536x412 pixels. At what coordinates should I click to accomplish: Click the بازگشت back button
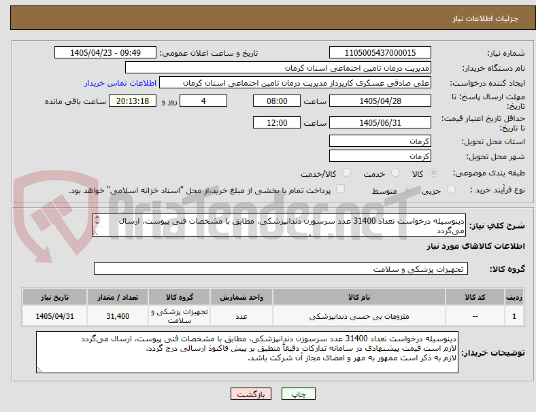pos(251,394)
